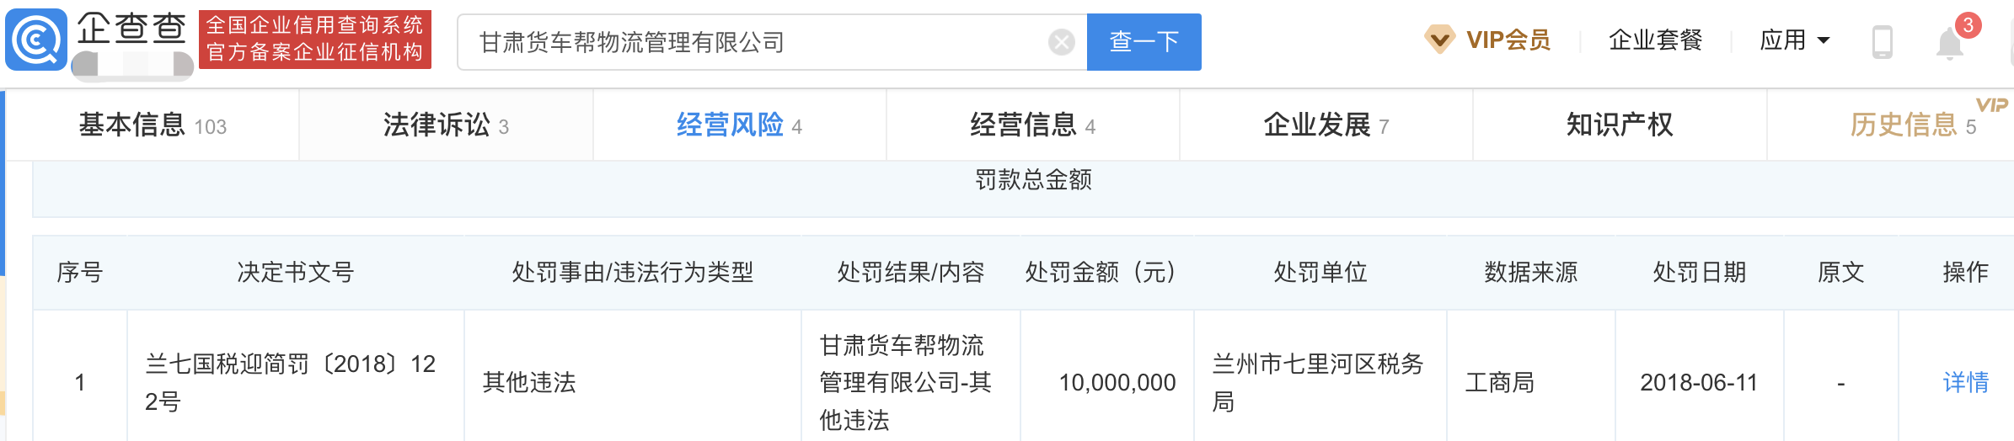Clear the search box with the X icon
This screenshot has width=2014, height=441.
tap(1061, 42)
